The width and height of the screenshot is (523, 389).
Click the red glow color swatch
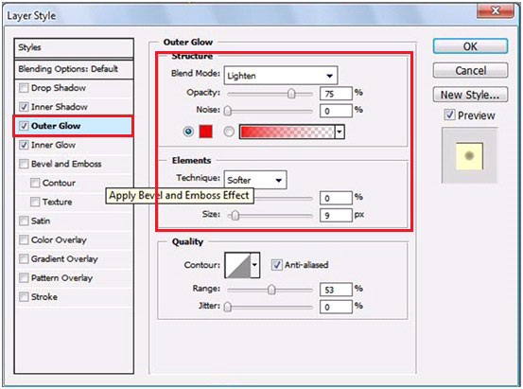206,132
